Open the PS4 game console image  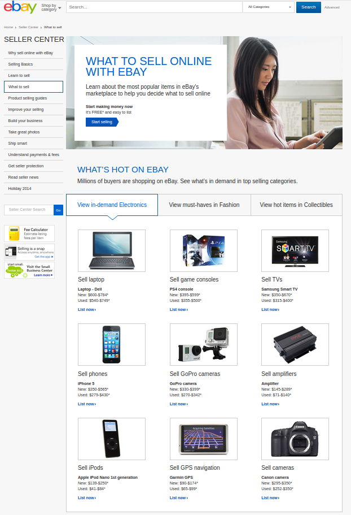(x=204, y=250)
